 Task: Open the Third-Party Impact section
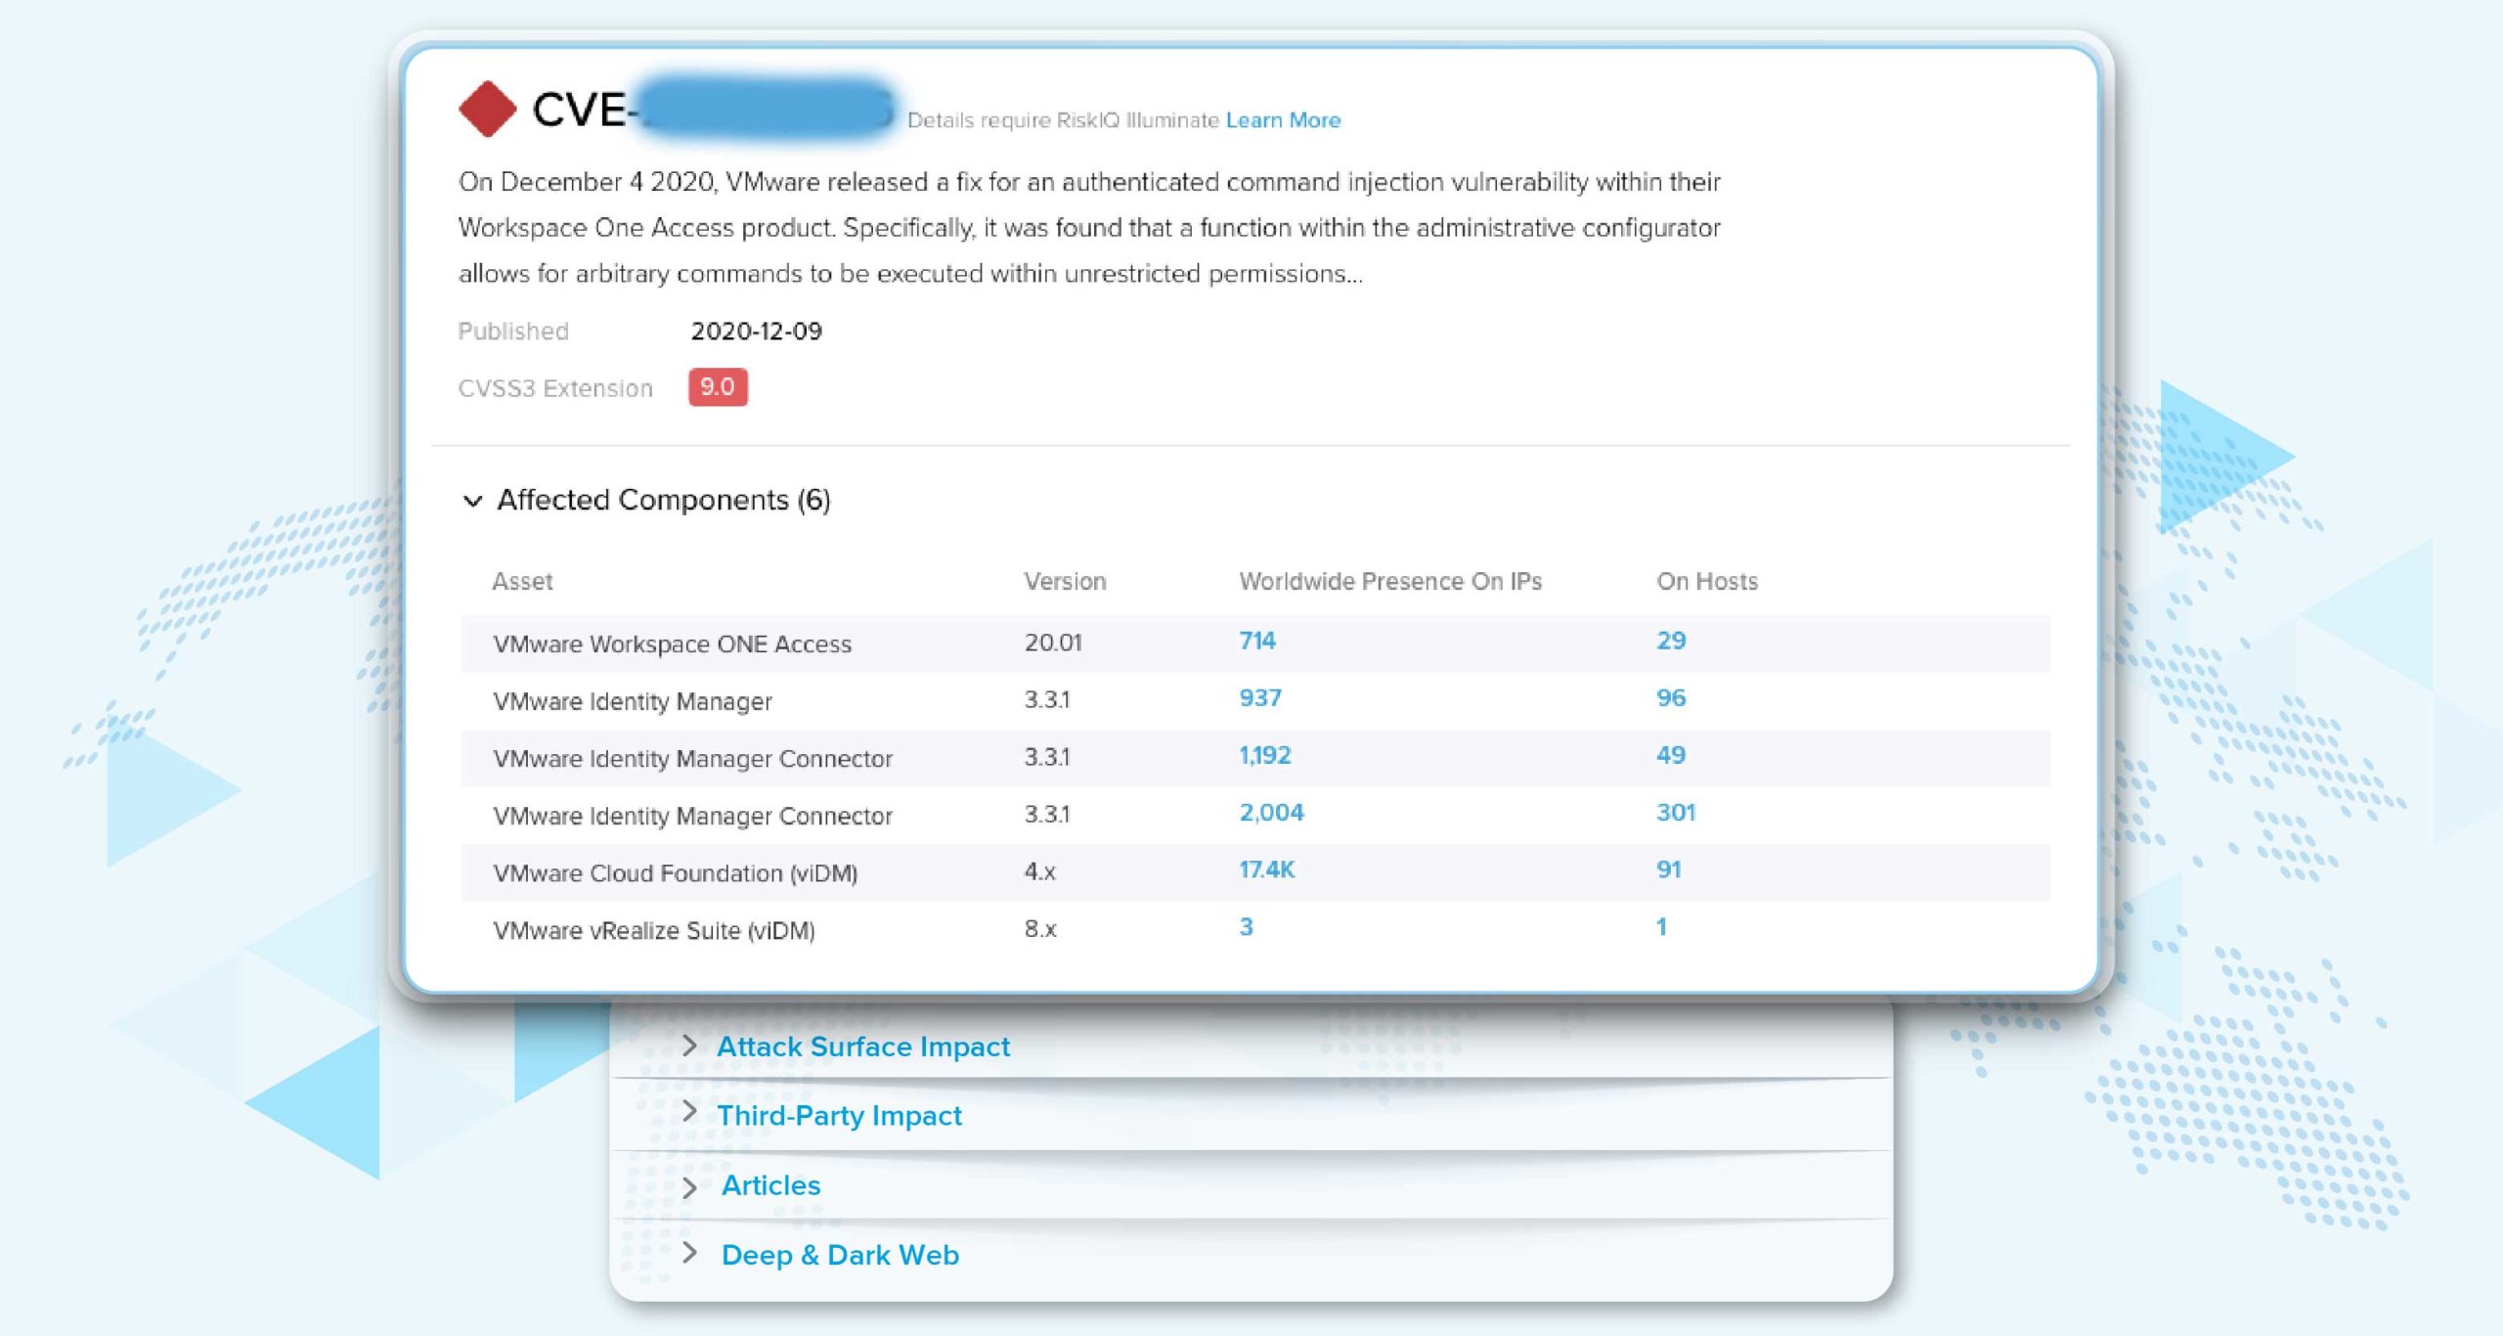(840, 1116)
